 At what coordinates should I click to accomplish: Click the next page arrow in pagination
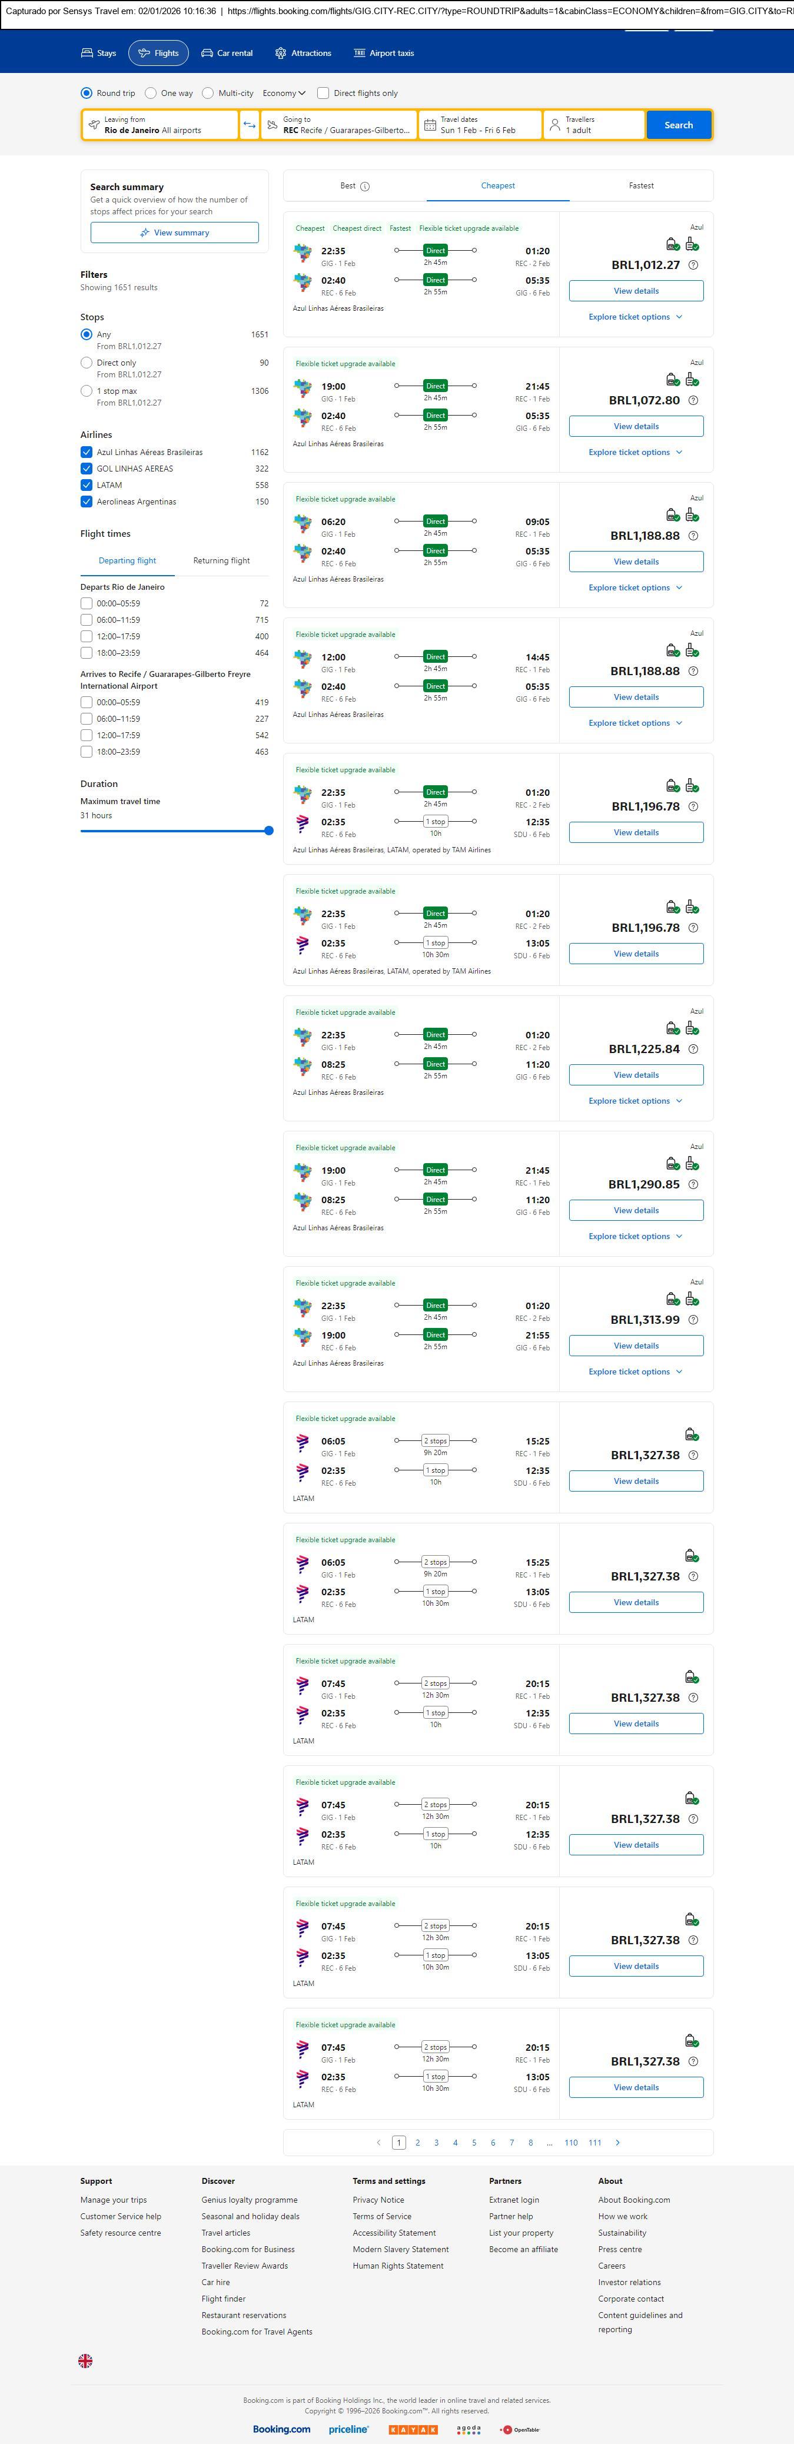(617, 2142)
